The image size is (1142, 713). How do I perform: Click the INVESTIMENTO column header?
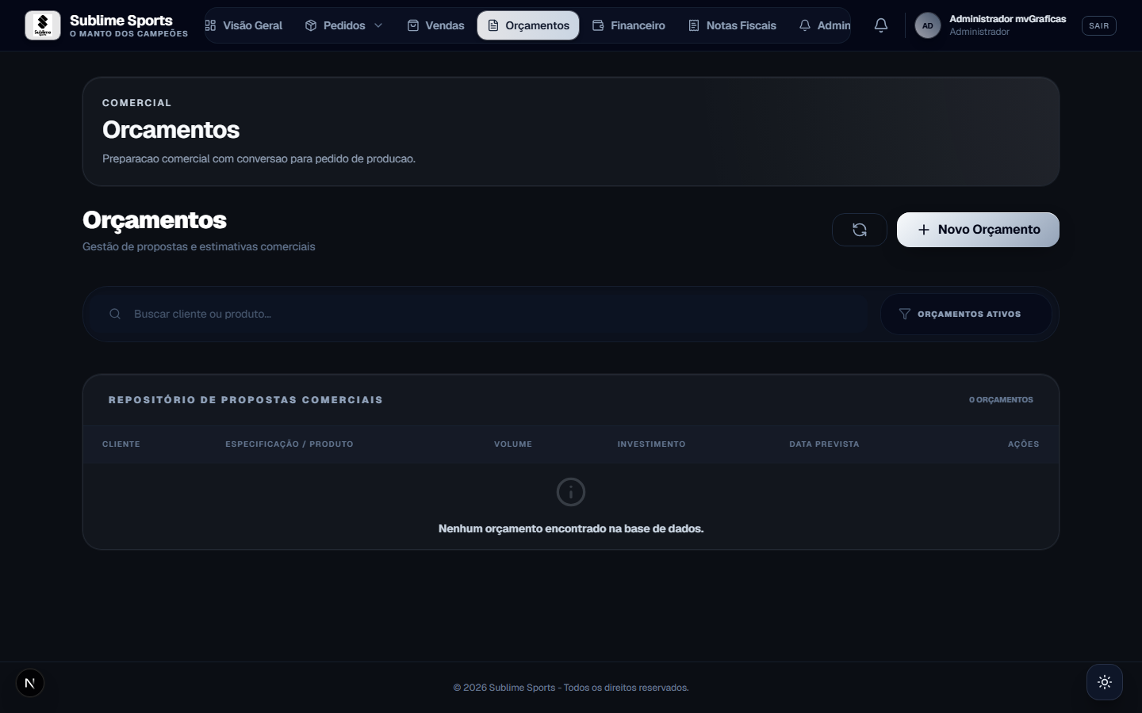tap(651, 444)
